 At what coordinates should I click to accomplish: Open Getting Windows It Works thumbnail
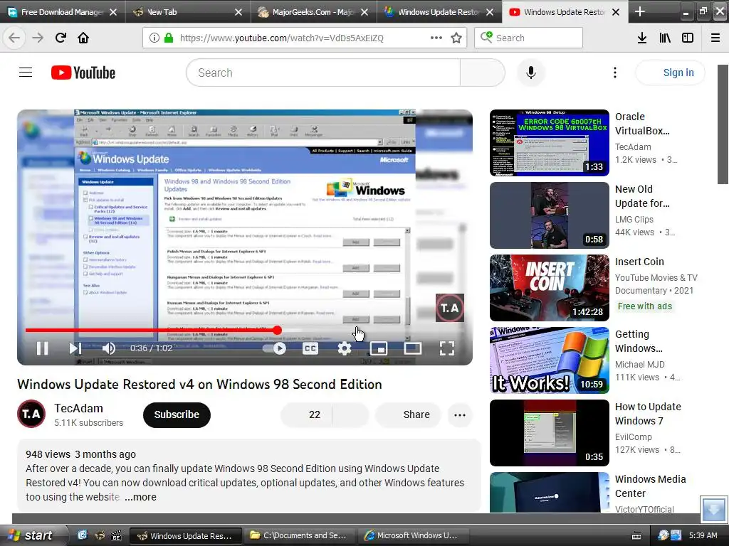click(550, 360)
